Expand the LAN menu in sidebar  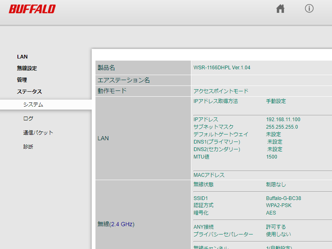(x=22, y=57)
